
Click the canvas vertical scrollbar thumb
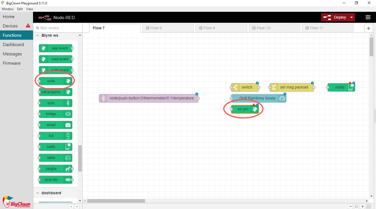tap(372, 47)
